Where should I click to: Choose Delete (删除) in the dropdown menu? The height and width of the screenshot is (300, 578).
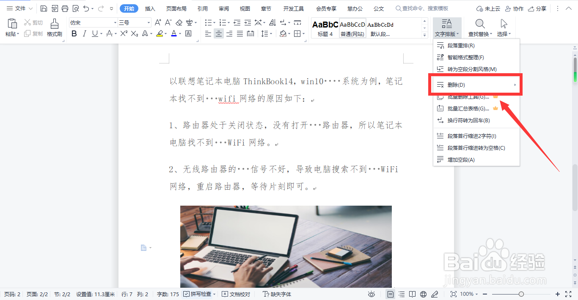pyautogui.click(x=476, y=85)
